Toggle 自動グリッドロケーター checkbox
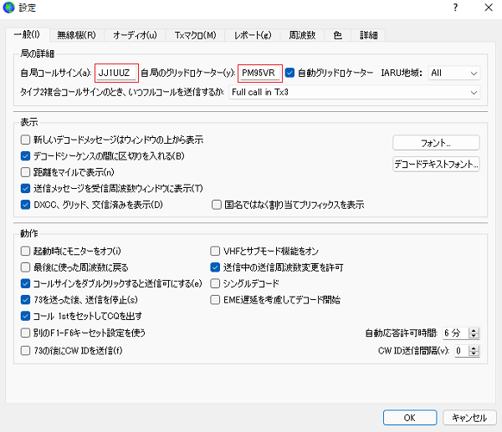This screenshot has height=432, width=502. 290,73
